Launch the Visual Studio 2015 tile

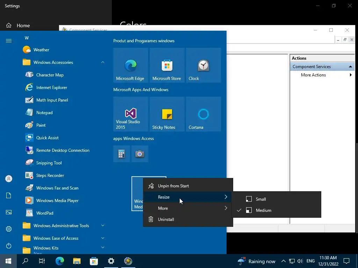(131, 114)
